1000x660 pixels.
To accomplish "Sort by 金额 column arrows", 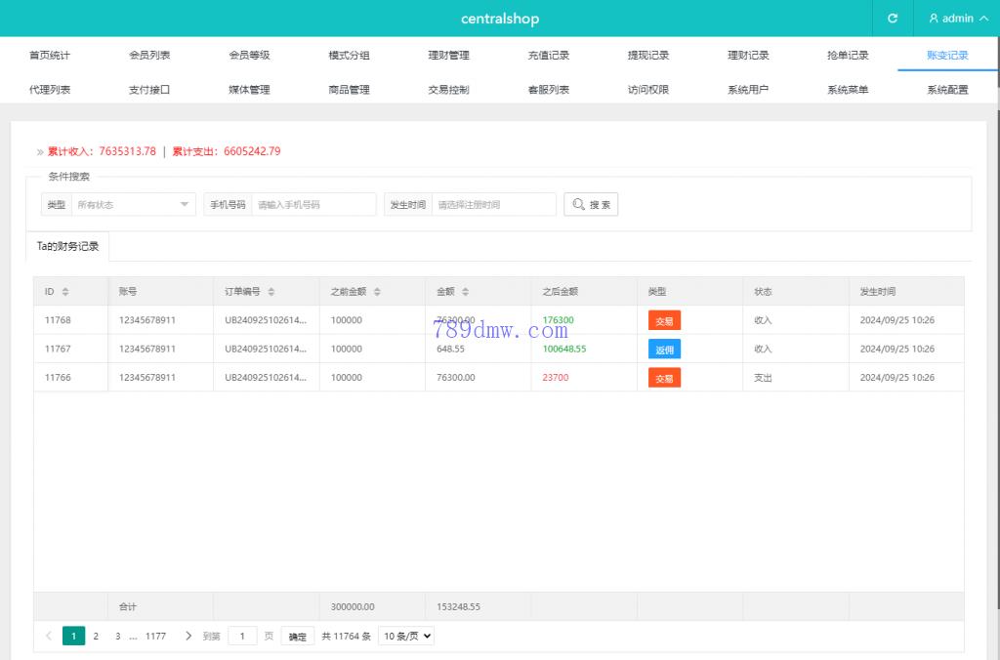I will pyautogui.click(x=465, y=292).
